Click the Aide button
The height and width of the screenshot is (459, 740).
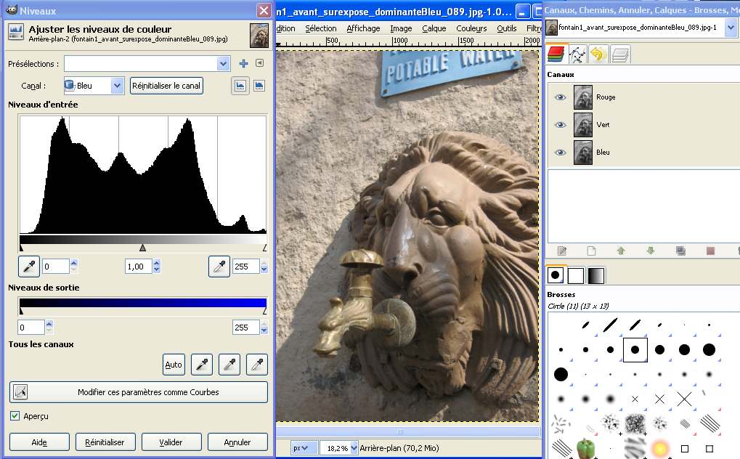tap(39, 442)
